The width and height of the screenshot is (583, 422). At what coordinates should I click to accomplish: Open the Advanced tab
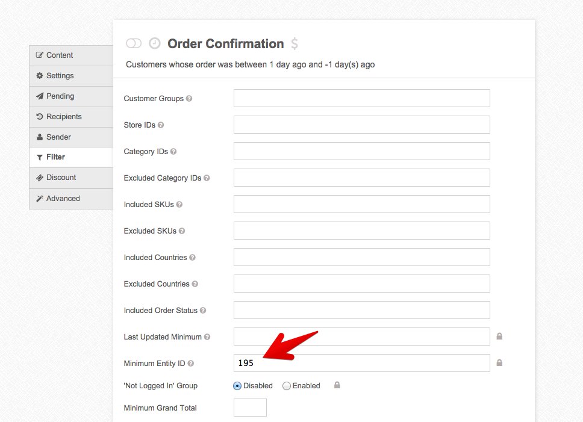point(71,199)
